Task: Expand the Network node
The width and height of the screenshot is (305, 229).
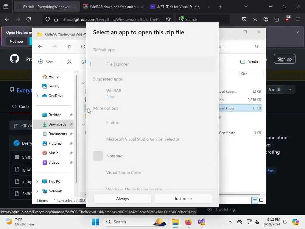Action: [37, 191]
